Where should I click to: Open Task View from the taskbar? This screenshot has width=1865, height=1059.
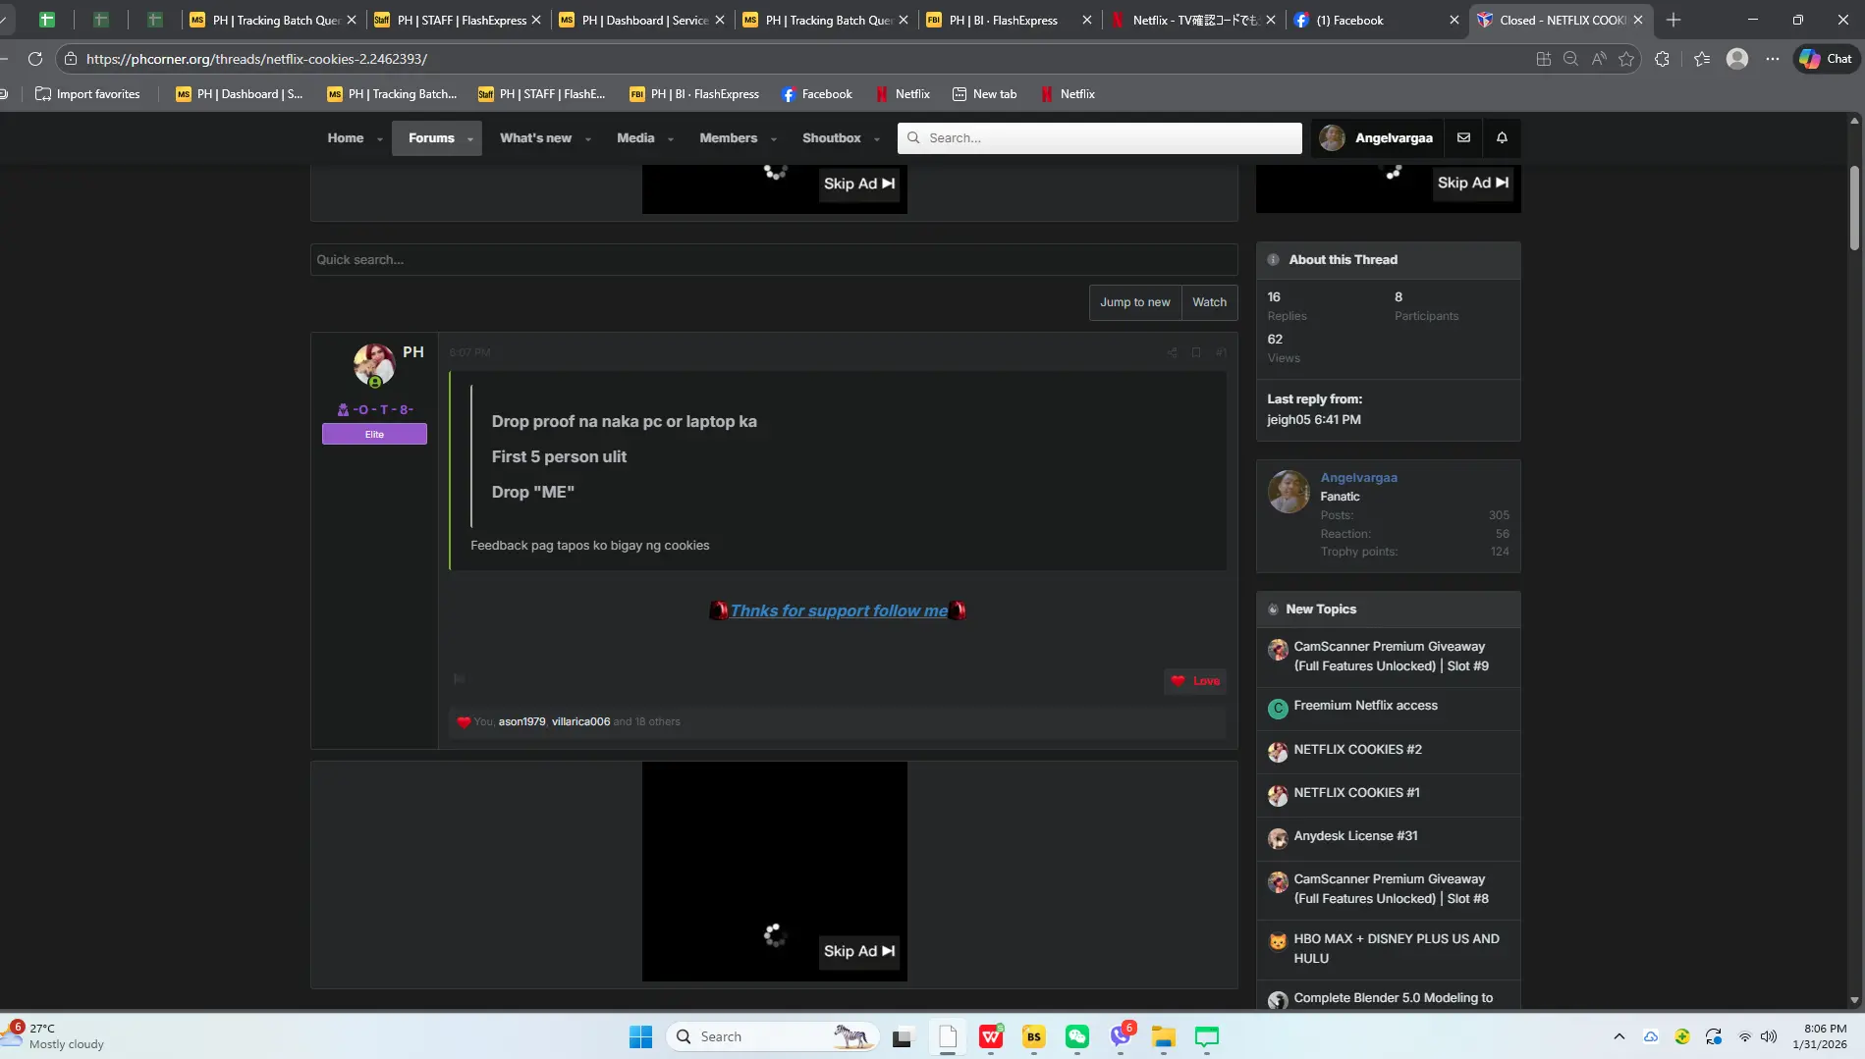903,1036
